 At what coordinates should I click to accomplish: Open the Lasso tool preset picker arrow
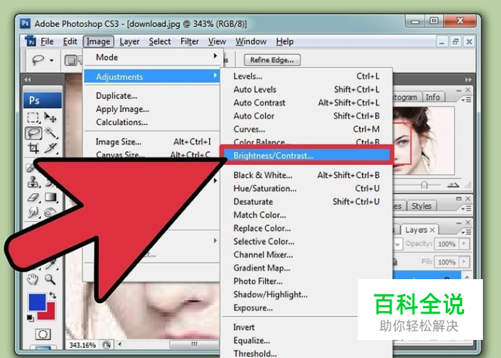(51, 60)
